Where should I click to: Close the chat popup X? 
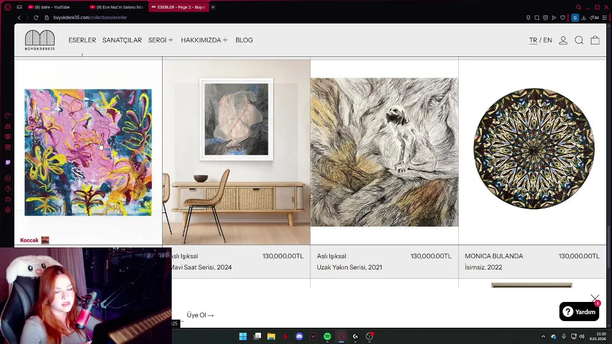click(595, 299)
